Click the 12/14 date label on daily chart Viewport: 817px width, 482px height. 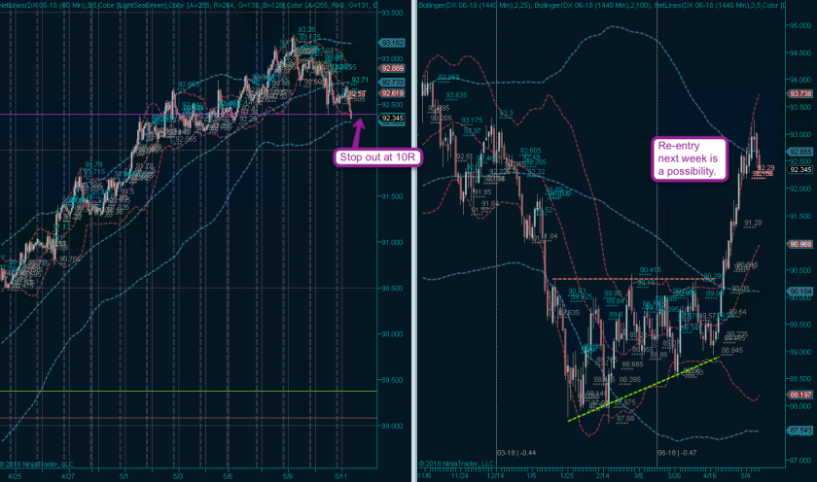(495, 476)
